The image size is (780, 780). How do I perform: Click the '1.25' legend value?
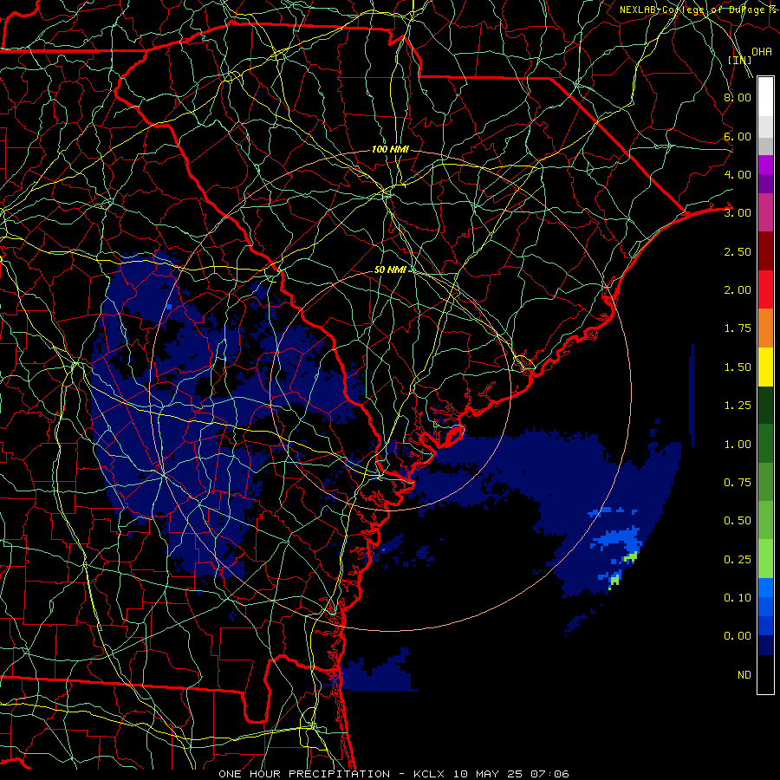(x=738, y=406)
